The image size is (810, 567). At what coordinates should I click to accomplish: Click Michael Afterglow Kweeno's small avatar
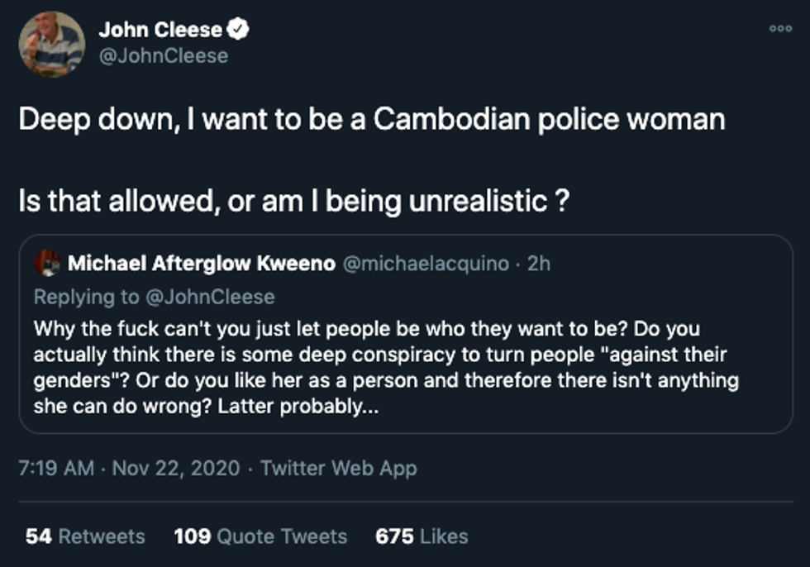coord(47,264)
